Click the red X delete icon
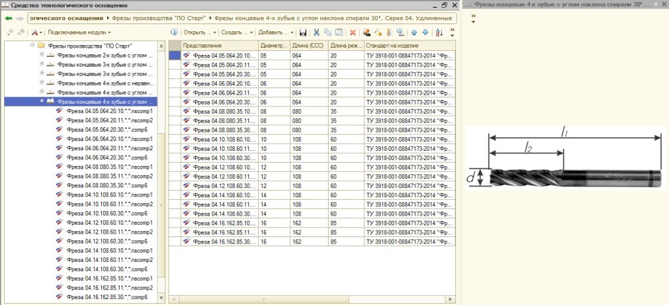This screenshot has width=669, height=305. click(x=353, y=32)
